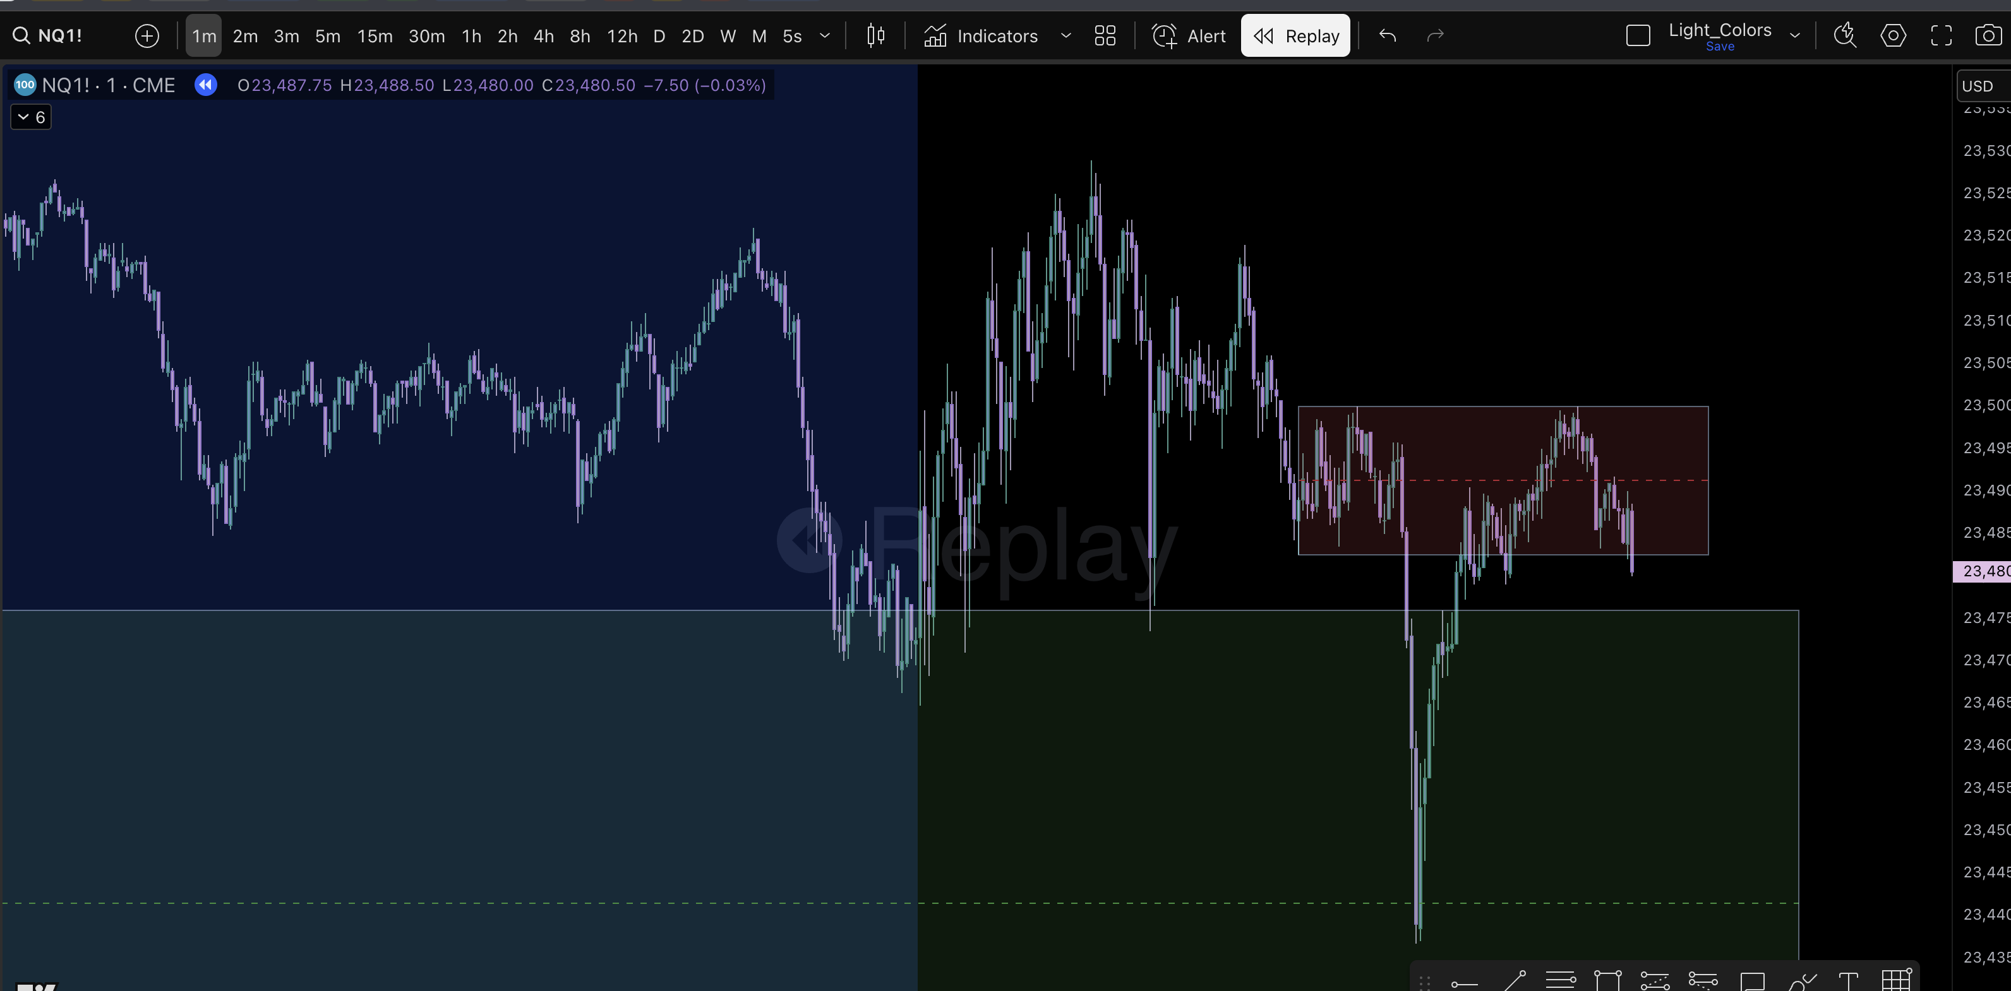Save the Light_Colors layout
Image resolution: width=2011 pixels, height=991 pixels.
point(1720,47)
